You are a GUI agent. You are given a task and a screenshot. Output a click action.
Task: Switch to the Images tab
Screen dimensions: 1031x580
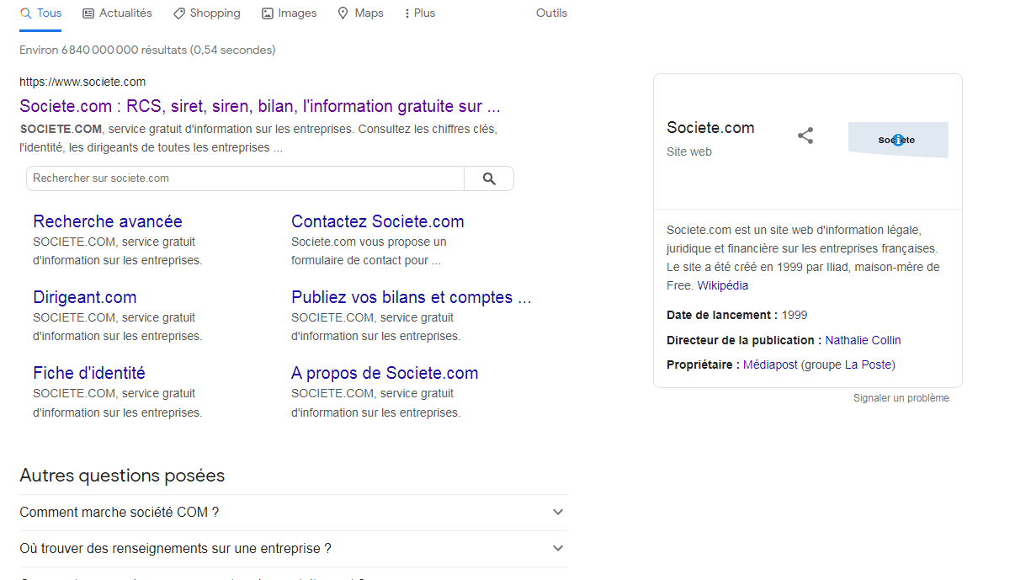coord(290,13)
